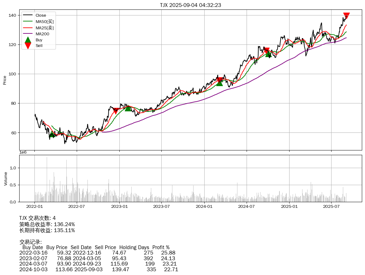Click the Profit % column header
The image size is (365, 275).
coord(161,247)
